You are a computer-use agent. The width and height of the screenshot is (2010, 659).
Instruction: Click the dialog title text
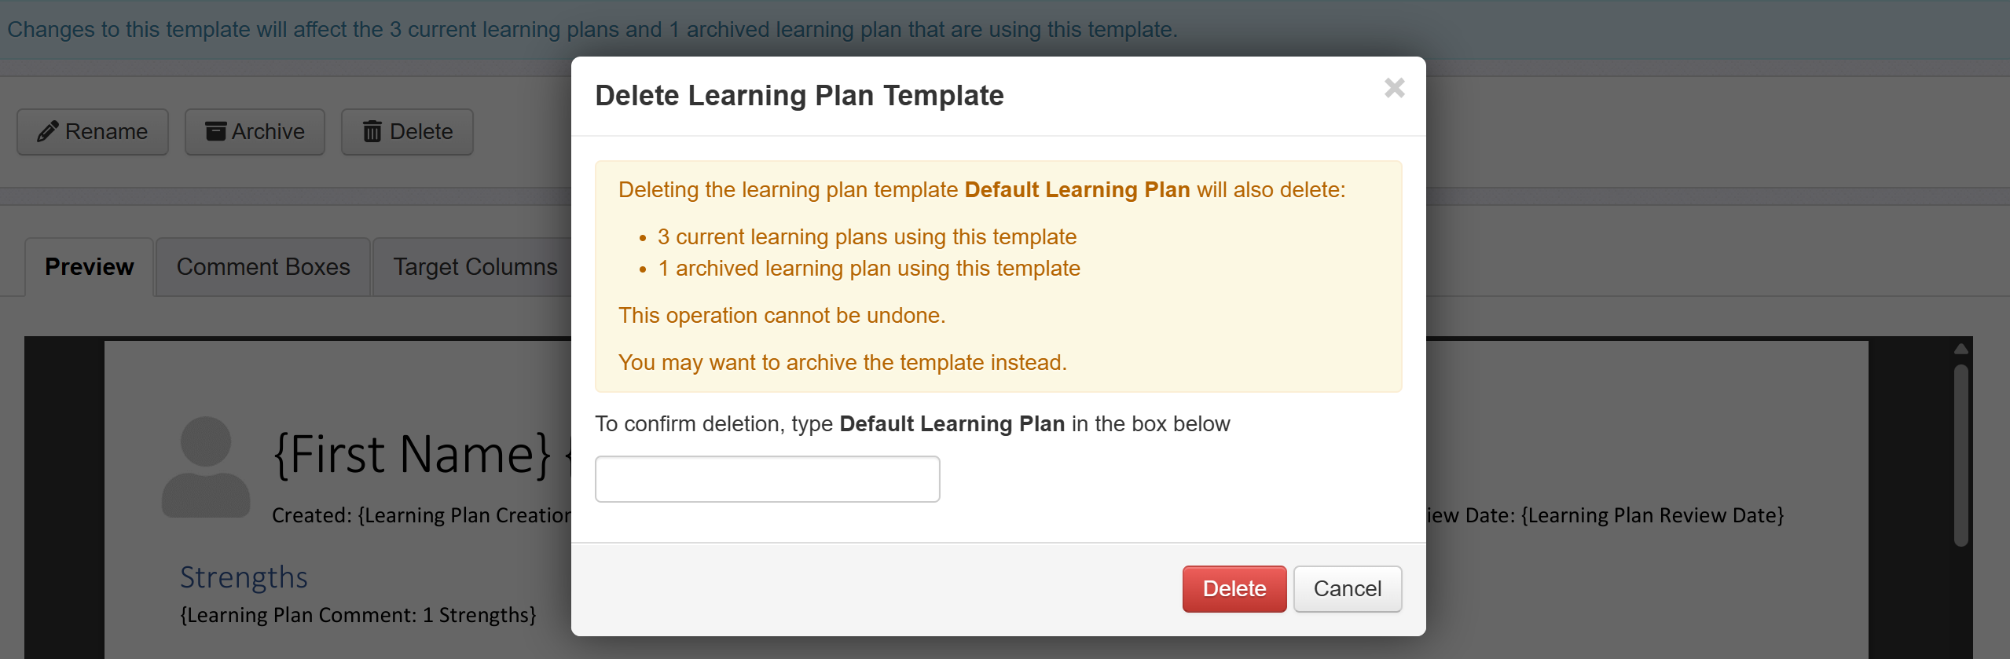(799, 96)
